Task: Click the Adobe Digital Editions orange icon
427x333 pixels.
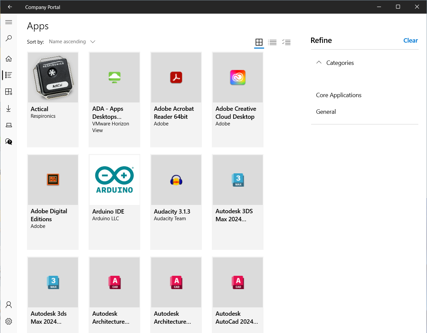Action: point(53,180)
